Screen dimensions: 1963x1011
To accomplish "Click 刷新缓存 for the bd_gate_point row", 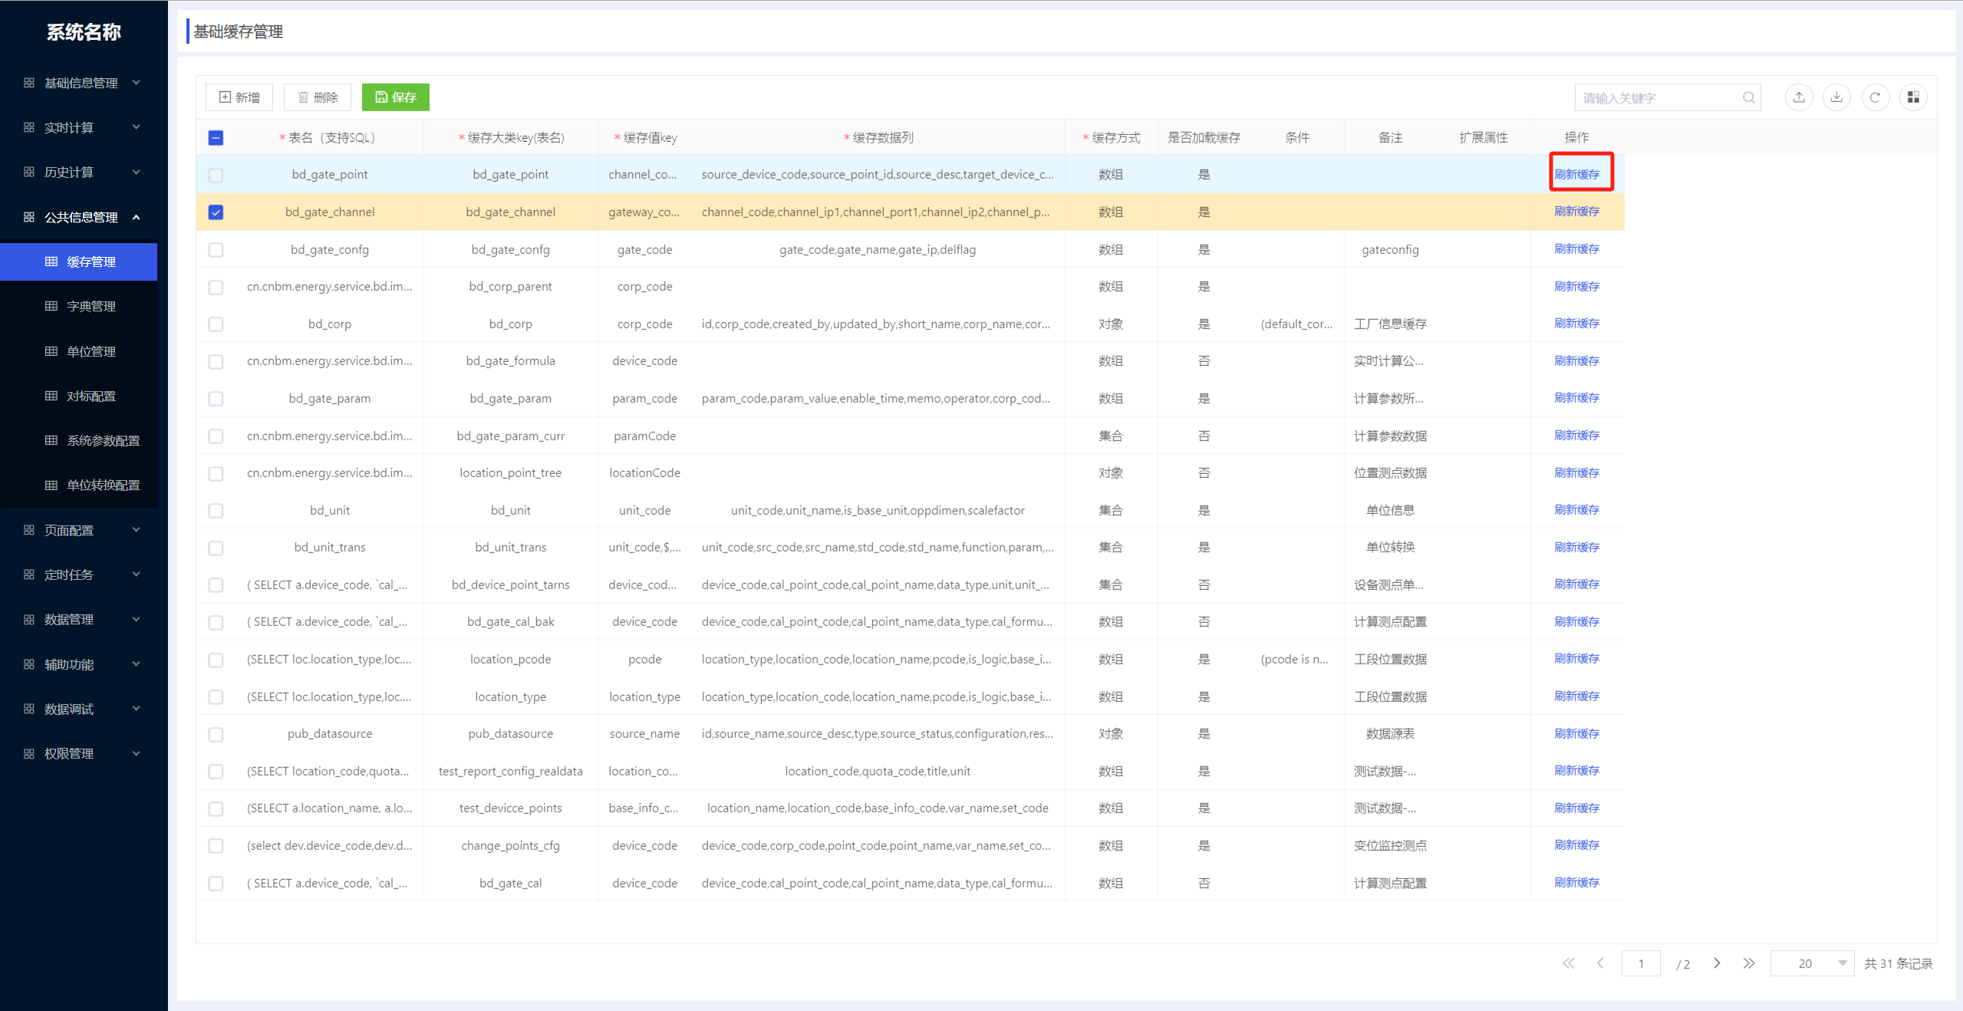I will (x=1577, y=175).
